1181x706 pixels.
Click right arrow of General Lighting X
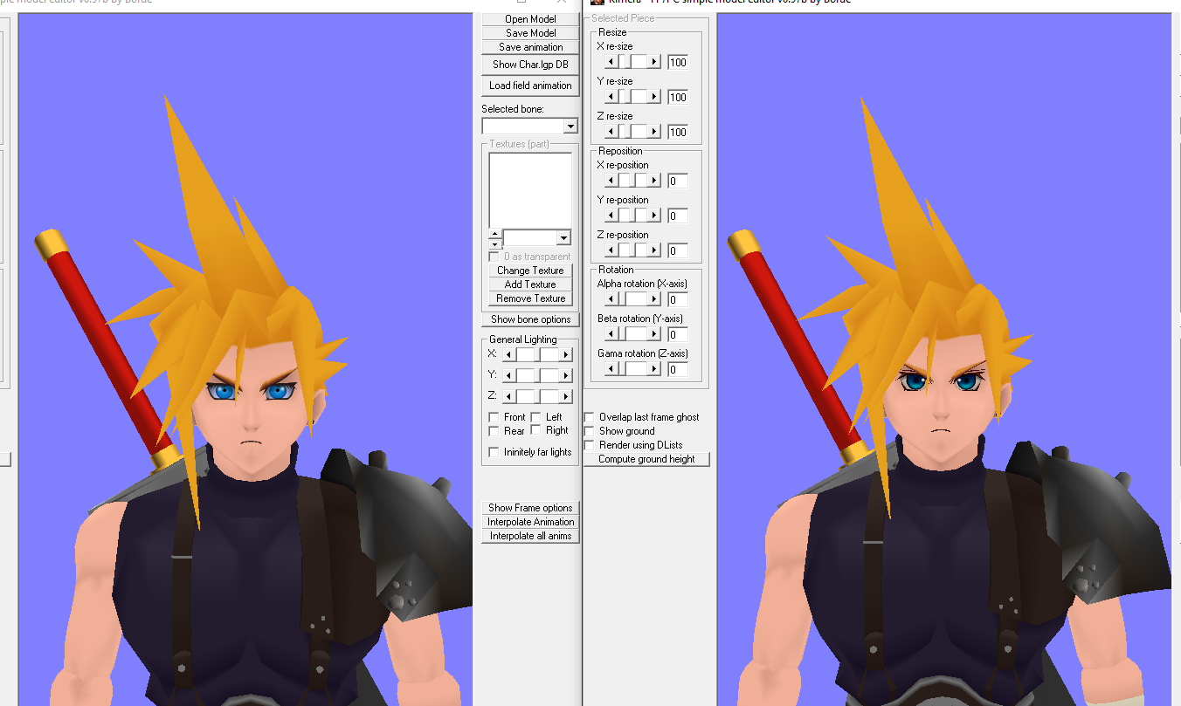point(566,354)
